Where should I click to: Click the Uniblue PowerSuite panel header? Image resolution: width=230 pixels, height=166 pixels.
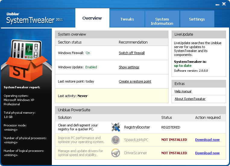(x=140, y=110)
